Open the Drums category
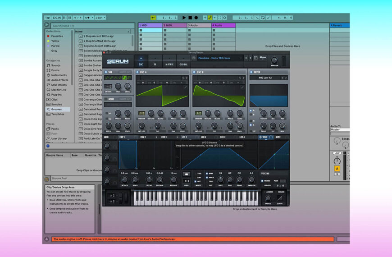 pos(55,70)
